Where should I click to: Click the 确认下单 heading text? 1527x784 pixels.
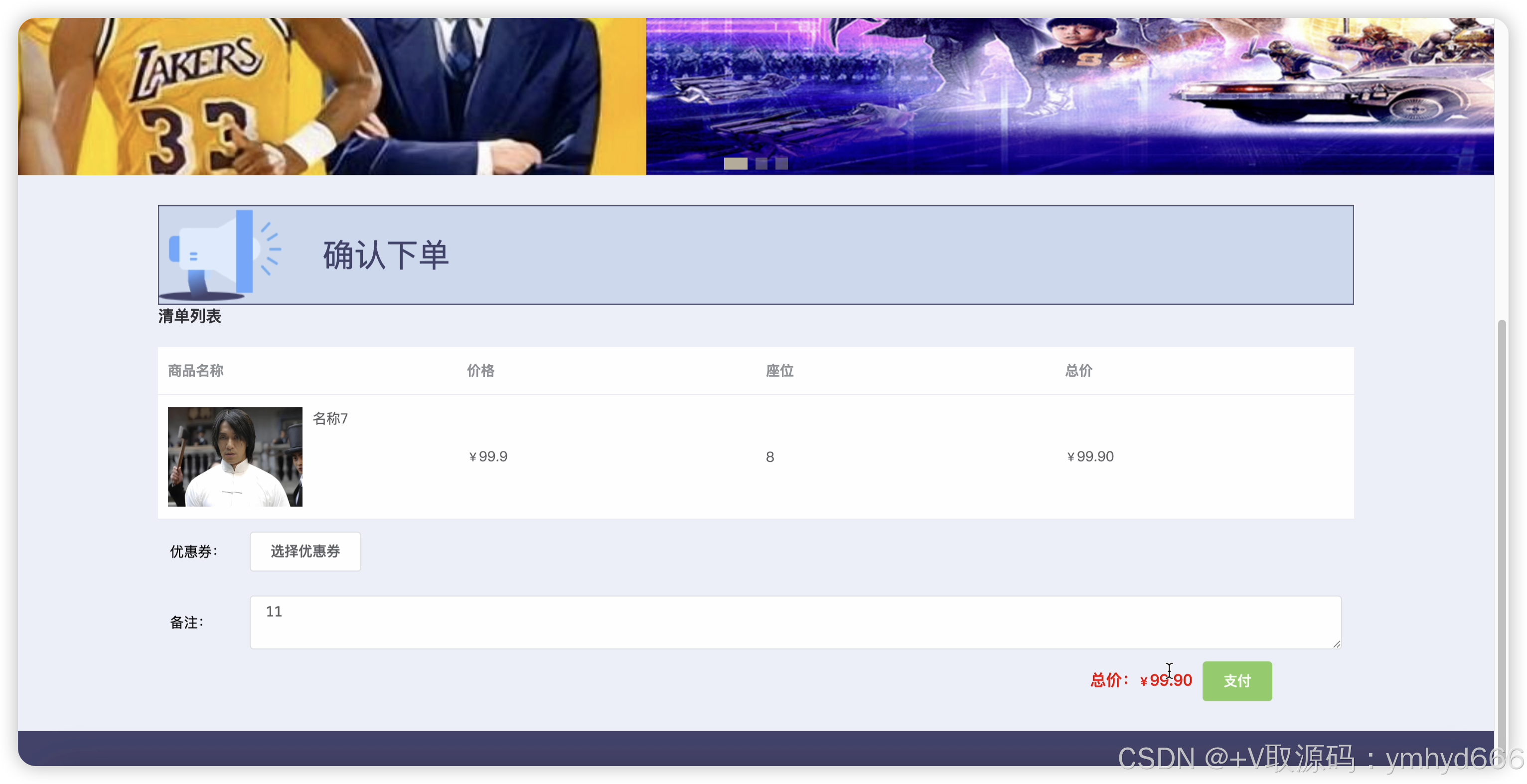(386, 256)
